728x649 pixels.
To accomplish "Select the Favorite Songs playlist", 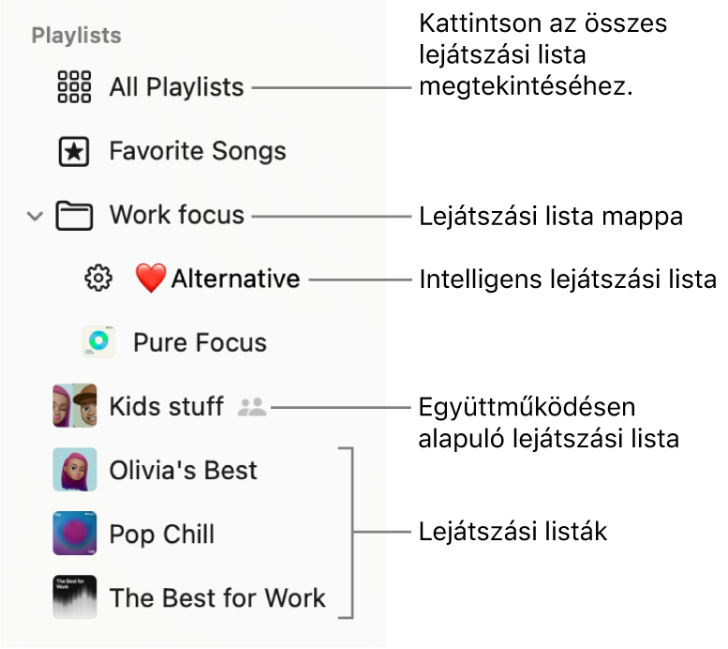I will (198, 152).
